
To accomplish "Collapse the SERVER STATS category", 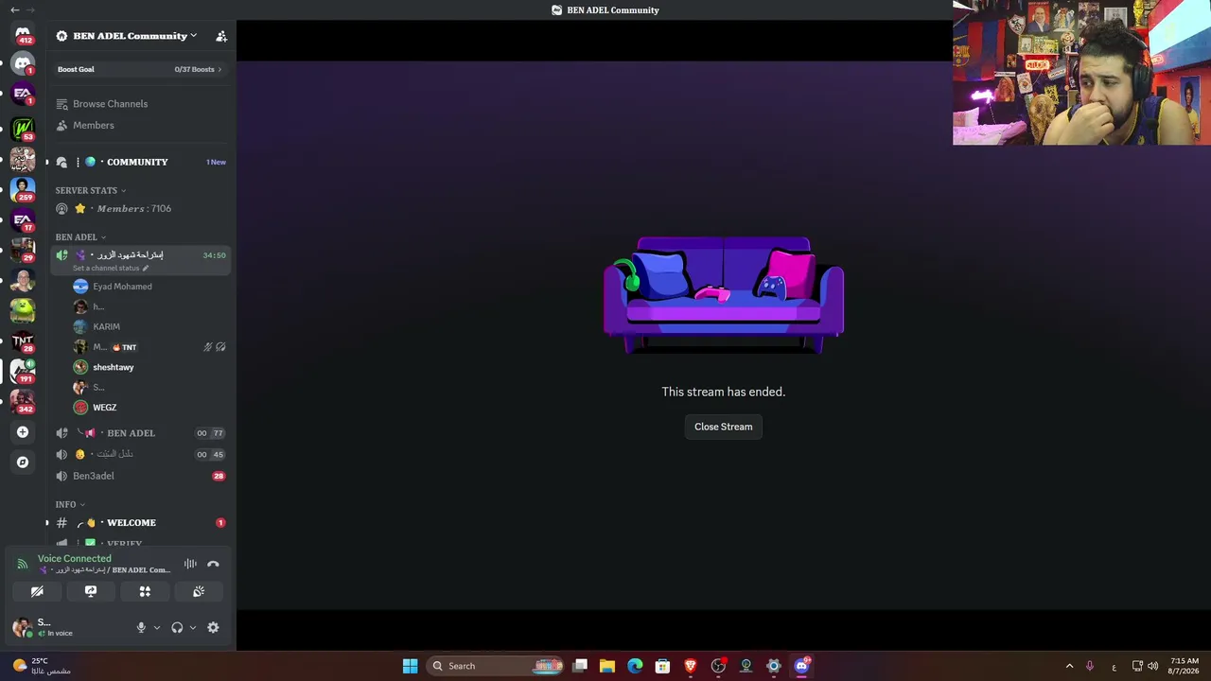I will (x=90, y=190).
